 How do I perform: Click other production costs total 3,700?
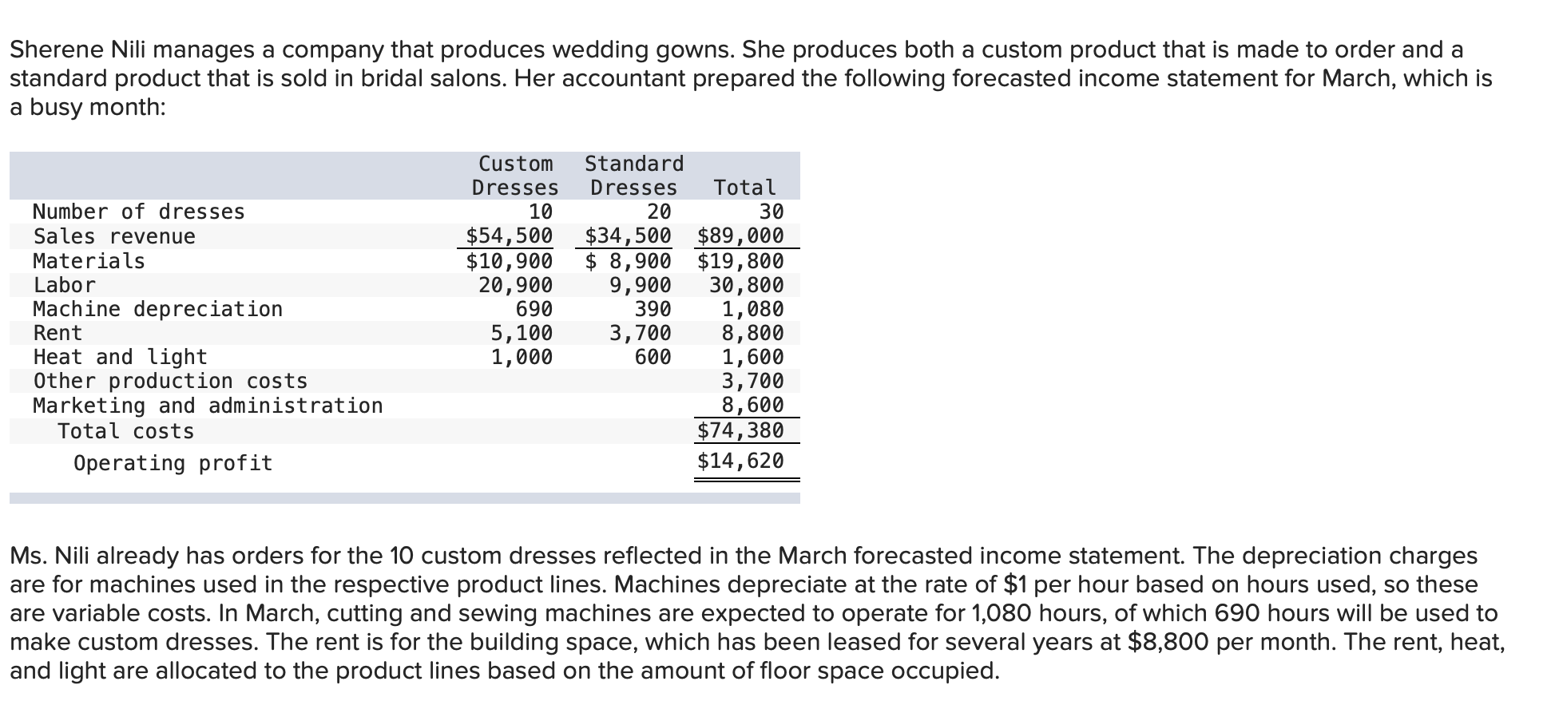[753, 381]
